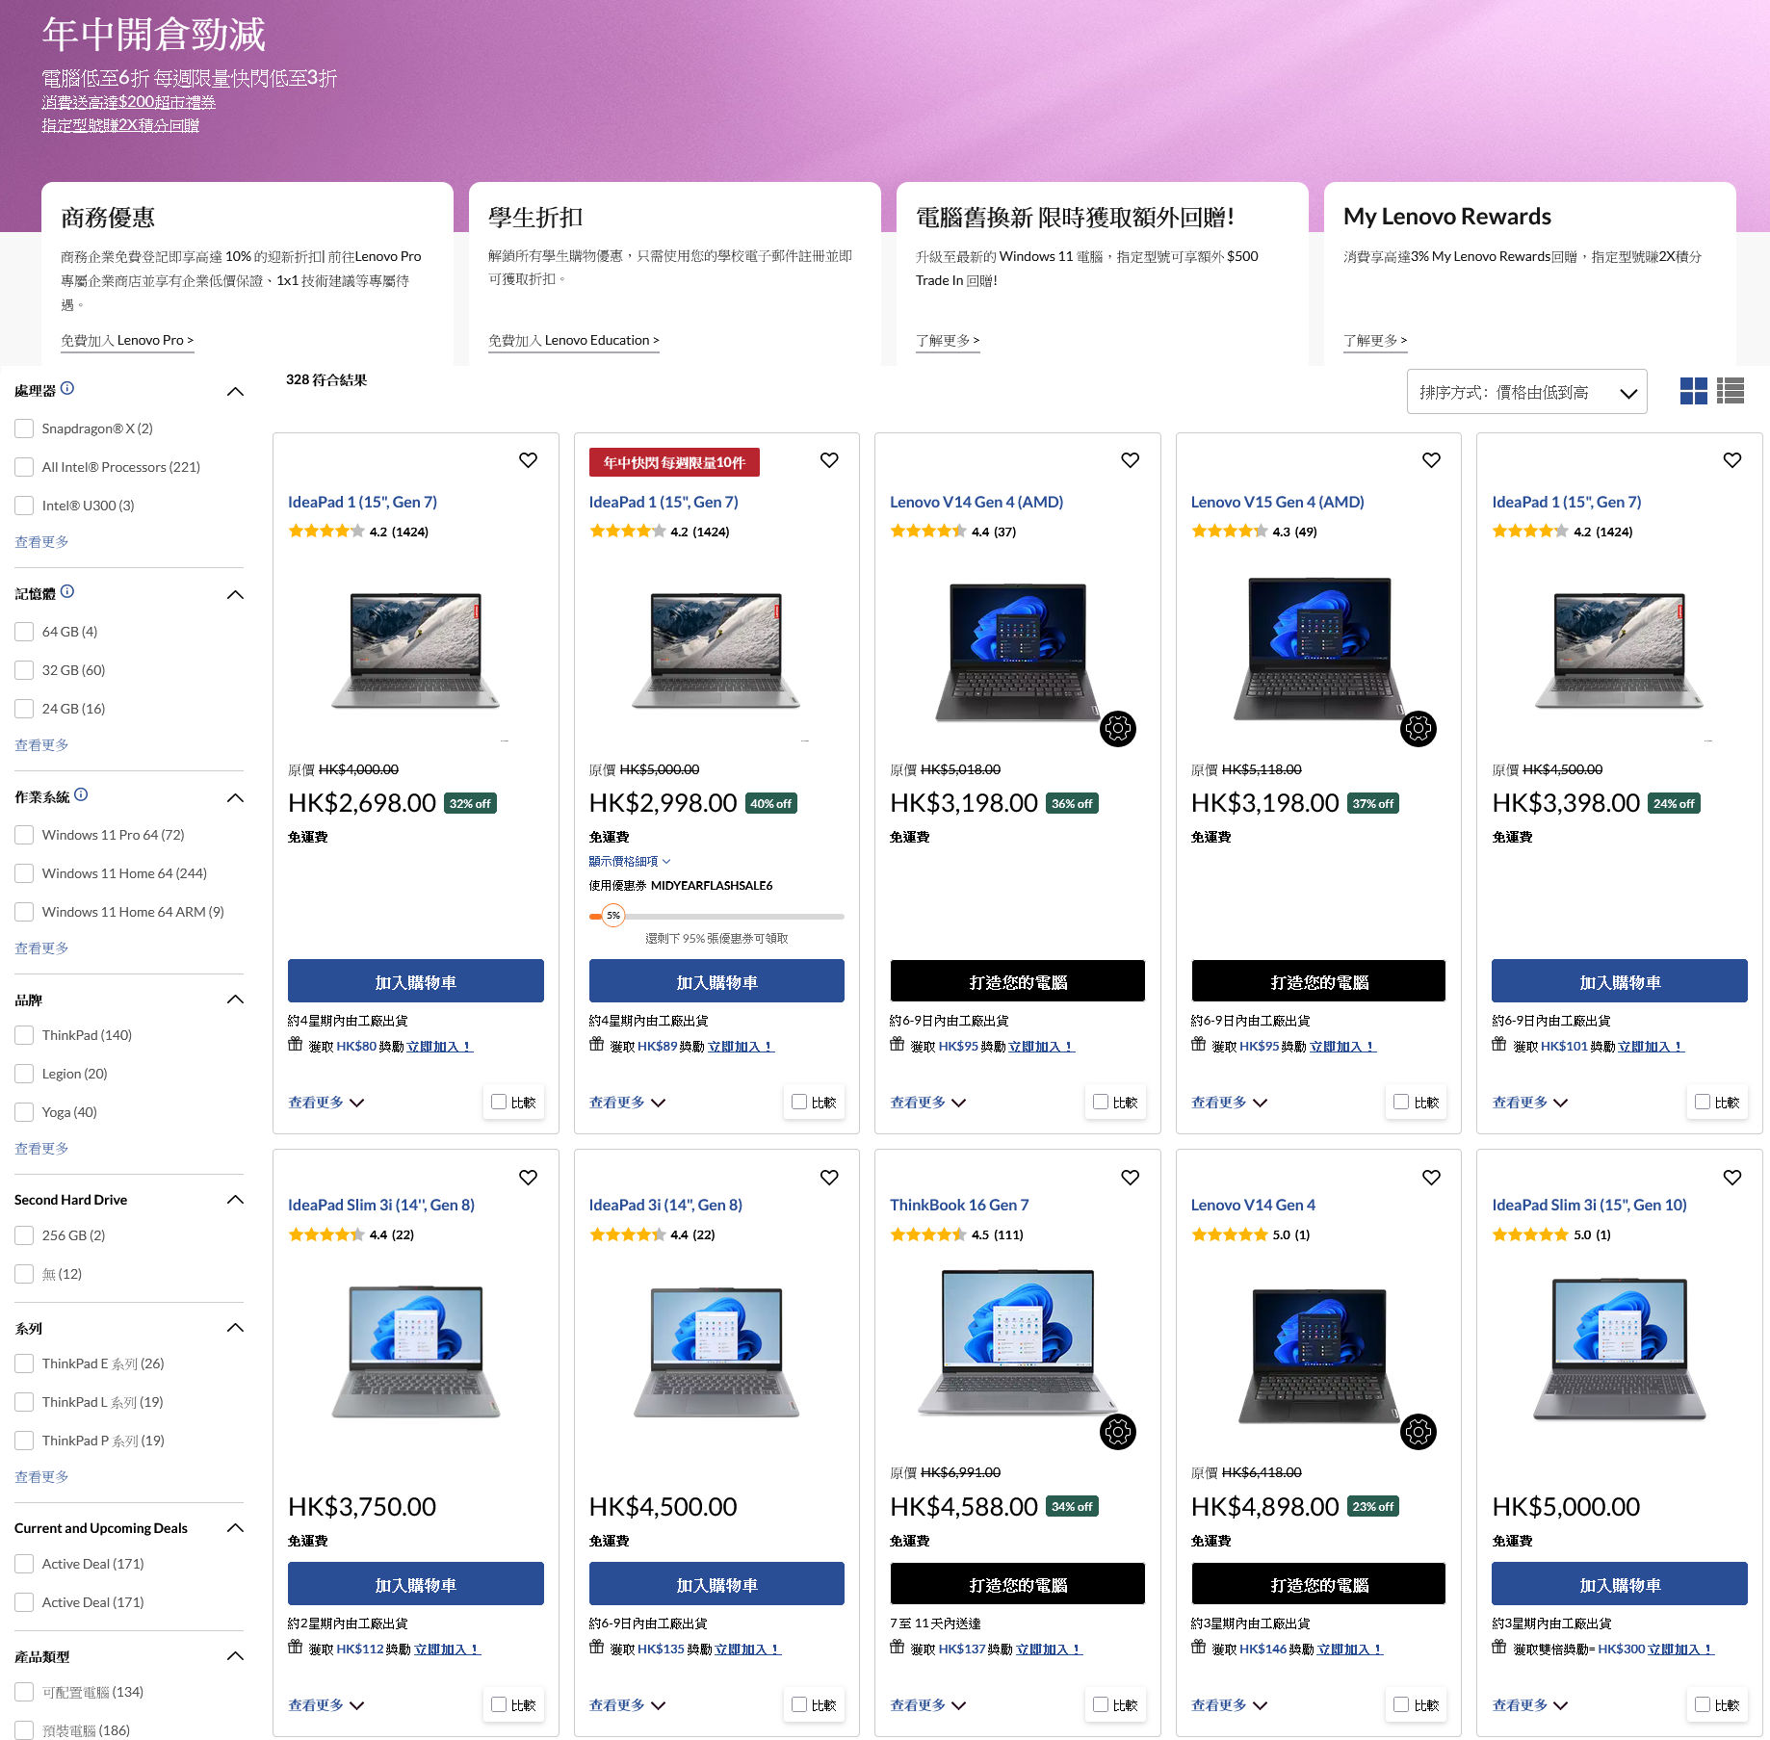
Task: Wishlist the IdeaPad Slim 3i 14" Gen 8
Action: tap(528, 1178)
